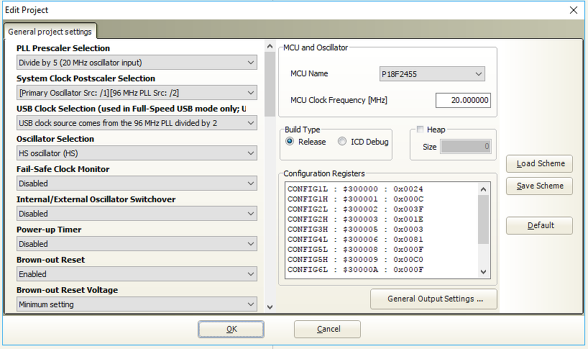This screenshot has width=588, height=349.
Task: Close the Edit Project dialog
Action: [x=573, y=10]
